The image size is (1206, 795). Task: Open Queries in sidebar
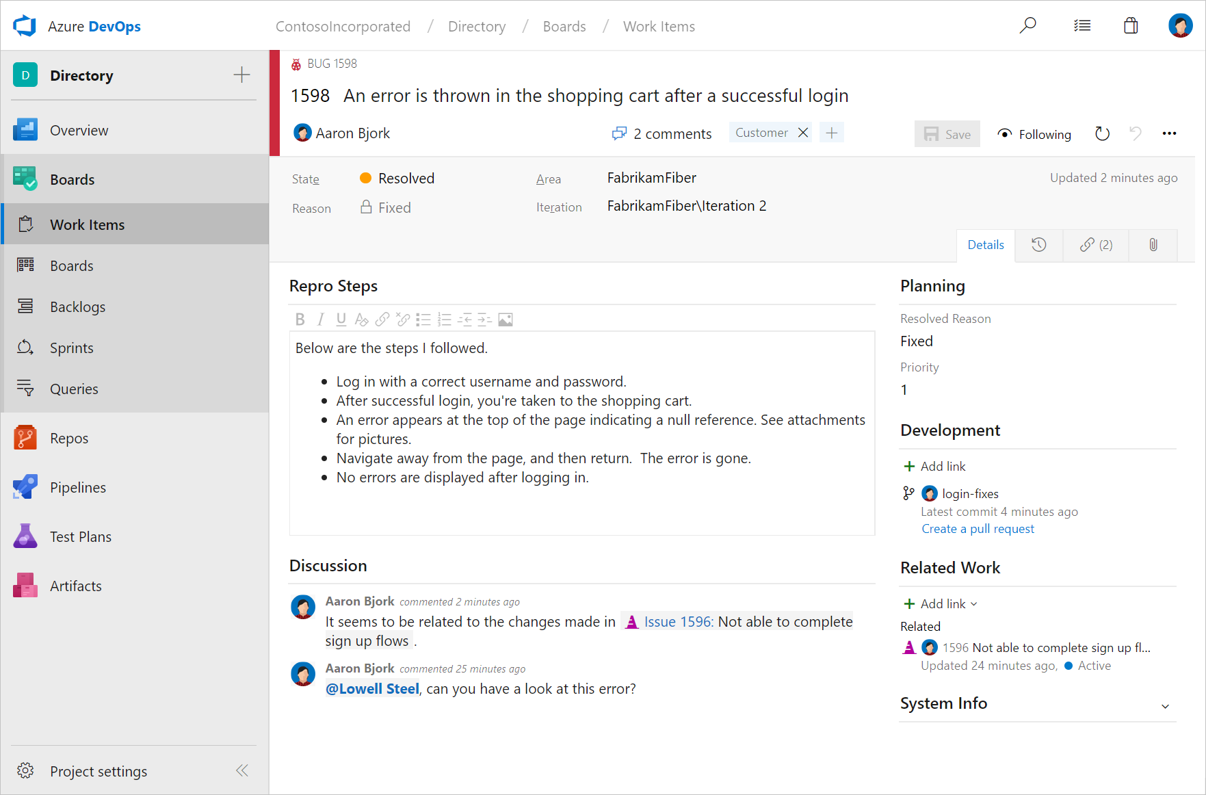(135, 389)
